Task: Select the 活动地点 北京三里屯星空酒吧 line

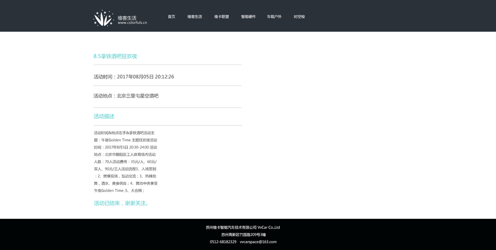Action: [126, 96]
